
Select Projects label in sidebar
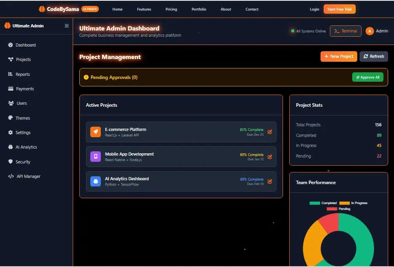pos(23,59)
